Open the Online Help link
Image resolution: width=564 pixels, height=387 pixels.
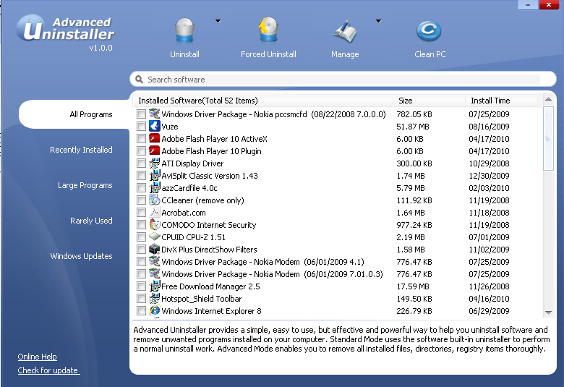[x=37, y=357]
